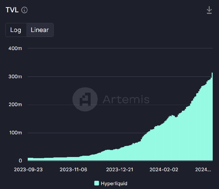The height and width of the screenshot is (189, 219).
Task: Select the 2024-02-02 date label
Action: [164, 170]
